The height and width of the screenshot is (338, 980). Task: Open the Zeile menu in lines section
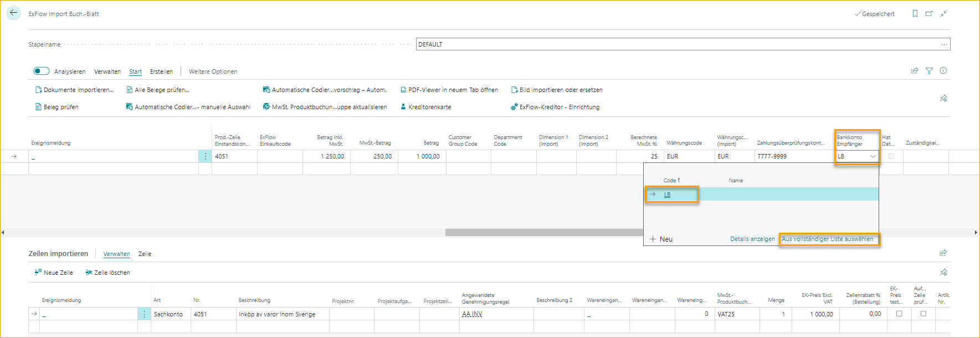[x=145, y=254]
